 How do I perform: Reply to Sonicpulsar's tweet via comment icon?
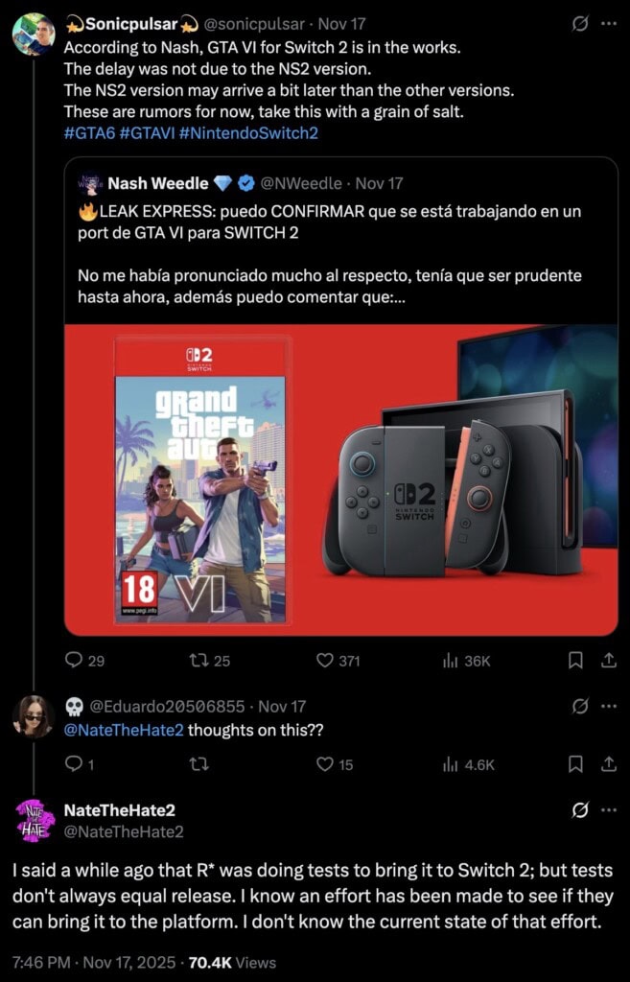(75, 660)
